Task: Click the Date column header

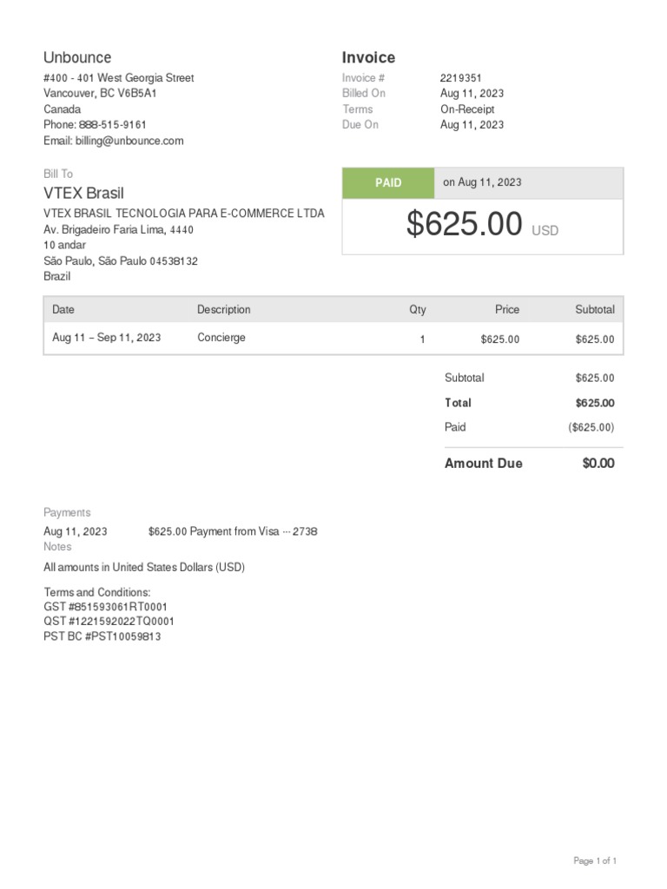Action: [x=63, y=310]
